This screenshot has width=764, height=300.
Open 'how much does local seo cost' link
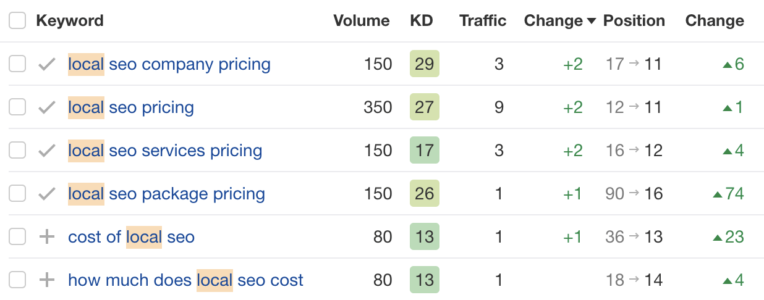click(185, 280)
